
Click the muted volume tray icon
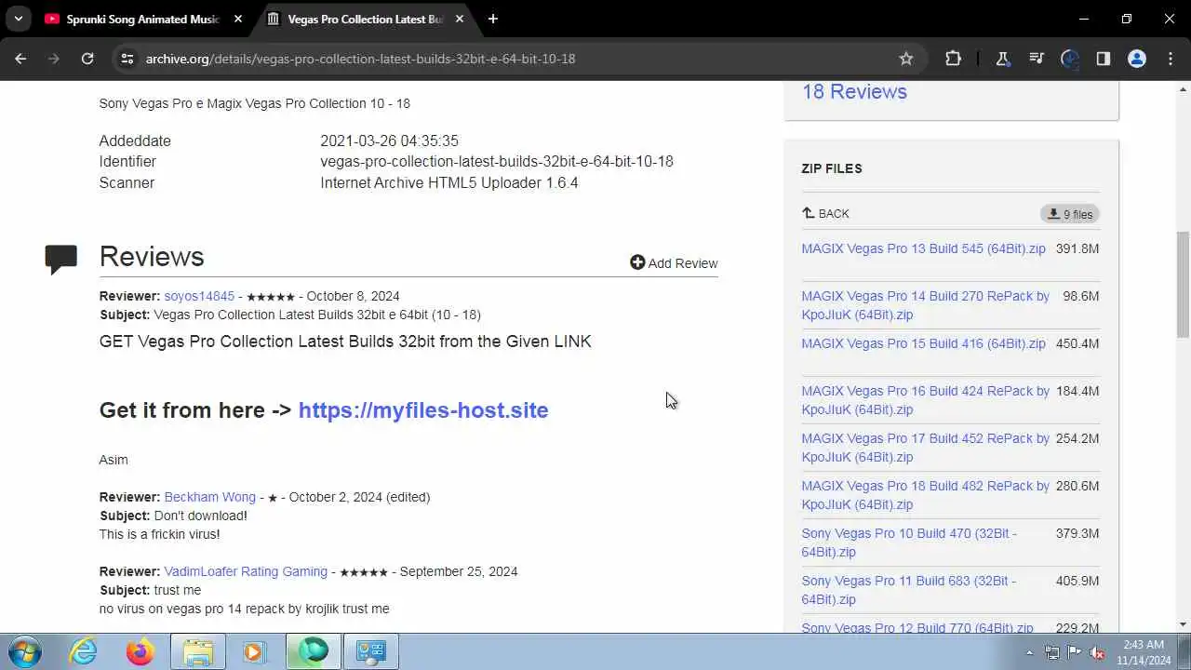coord(1097,652)
